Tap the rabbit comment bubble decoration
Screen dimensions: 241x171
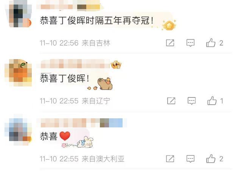(x=86, y=142)
